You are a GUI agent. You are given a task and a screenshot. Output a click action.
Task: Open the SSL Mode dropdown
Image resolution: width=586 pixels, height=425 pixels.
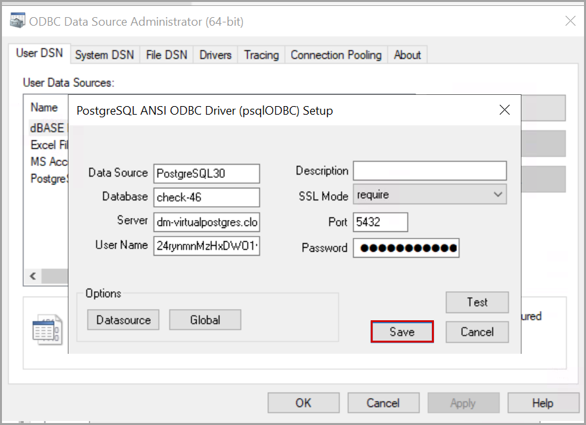pyautogui.click(x=430, y=195)
